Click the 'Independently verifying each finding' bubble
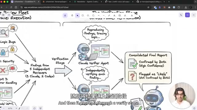The image size is (197, 110). click(x=95, y=74)
